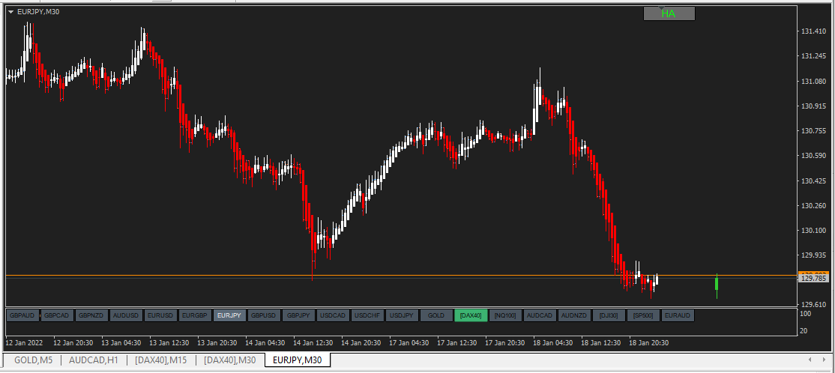Select the USDCAD symbol button
Screen dimensions: 835x373
pos(333,315)
